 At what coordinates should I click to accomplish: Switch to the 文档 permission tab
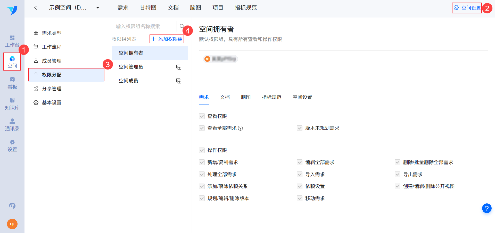point(225,97)
